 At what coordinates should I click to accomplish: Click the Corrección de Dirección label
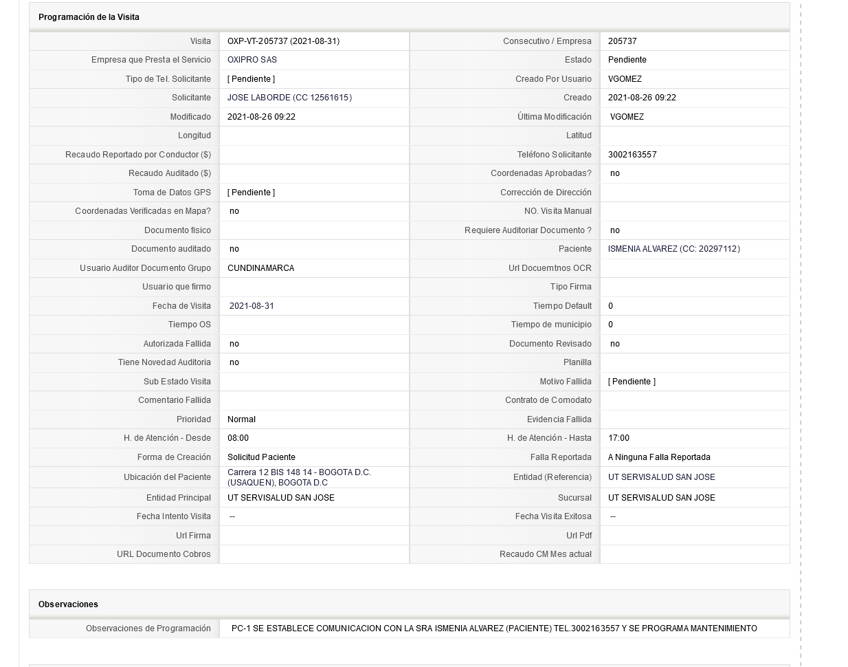coord(546,193)
